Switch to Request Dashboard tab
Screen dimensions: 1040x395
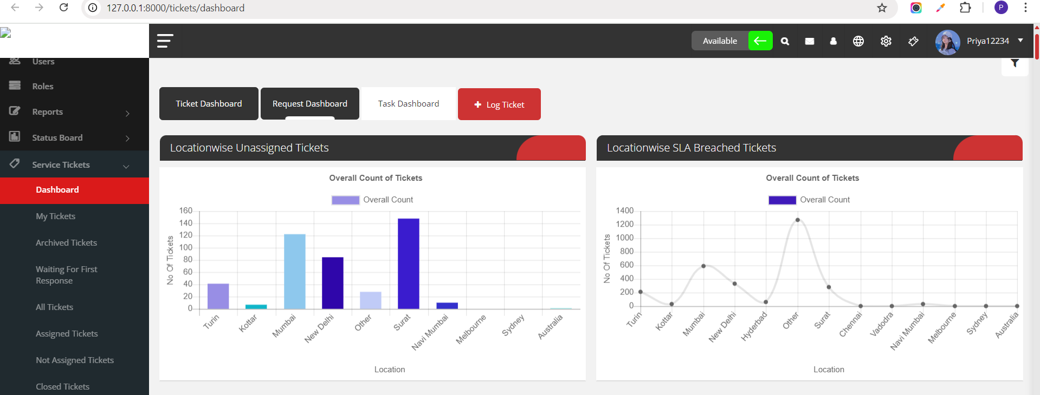[x=310, y=103]
